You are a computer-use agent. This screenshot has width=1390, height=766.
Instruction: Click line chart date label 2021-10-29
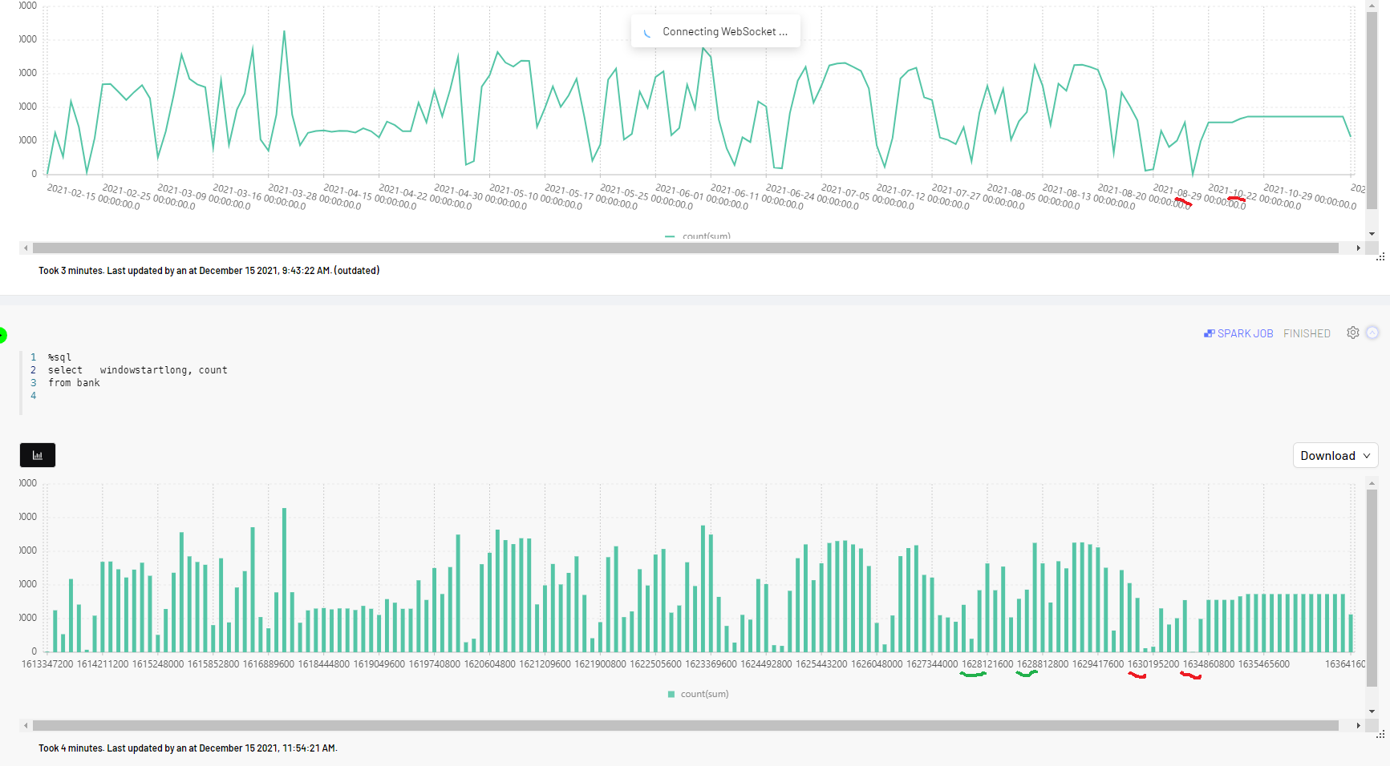(1310, 196)
